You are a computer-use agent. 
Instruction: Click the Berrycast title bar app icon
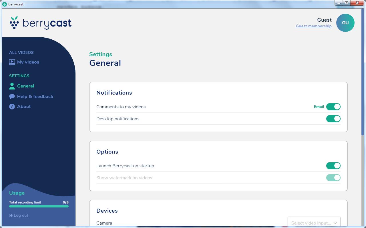(x=5, y=4)
